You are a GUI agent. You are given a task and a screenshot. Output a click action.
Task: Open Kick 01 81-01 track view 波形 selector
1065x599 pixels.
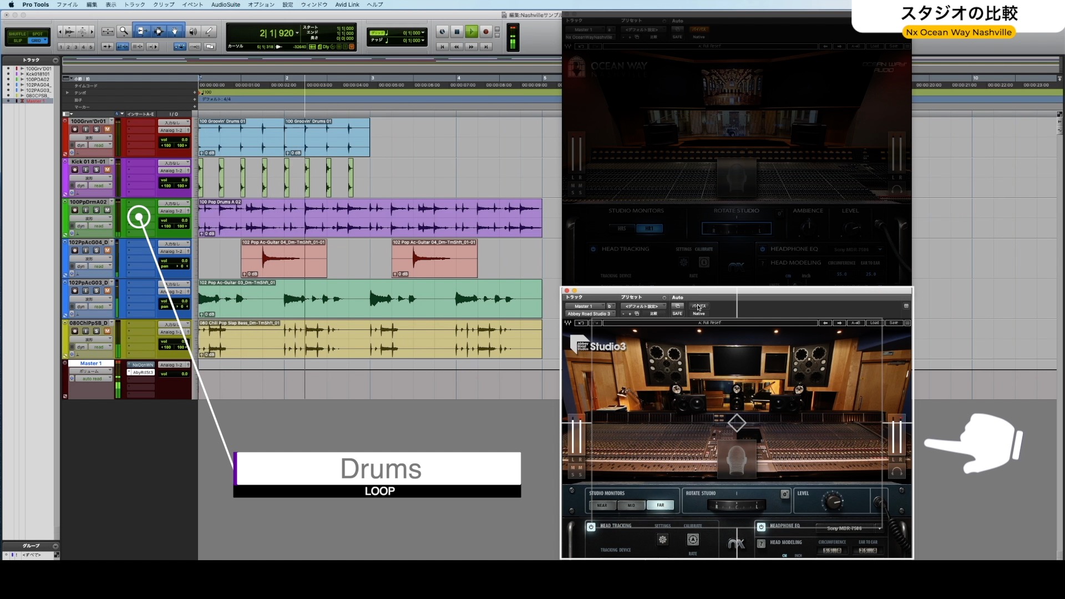point(91,178)
